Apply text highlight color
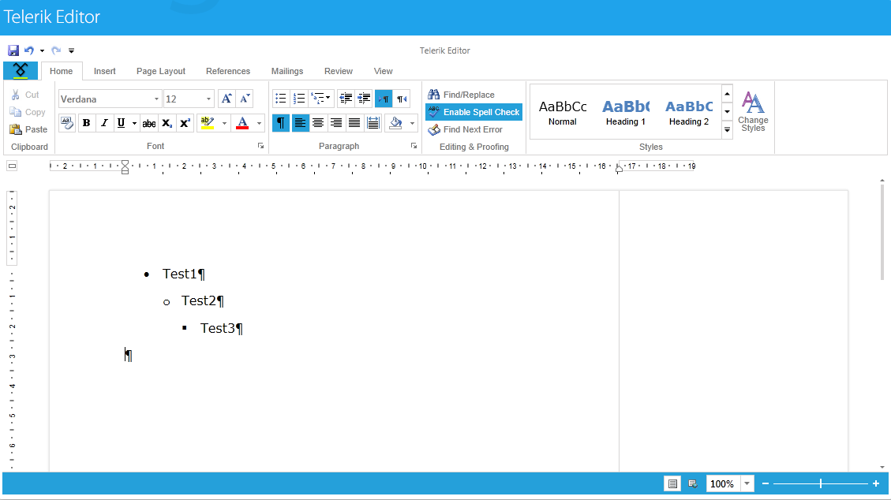The image size is (891, 500). (x=208, y=122)
